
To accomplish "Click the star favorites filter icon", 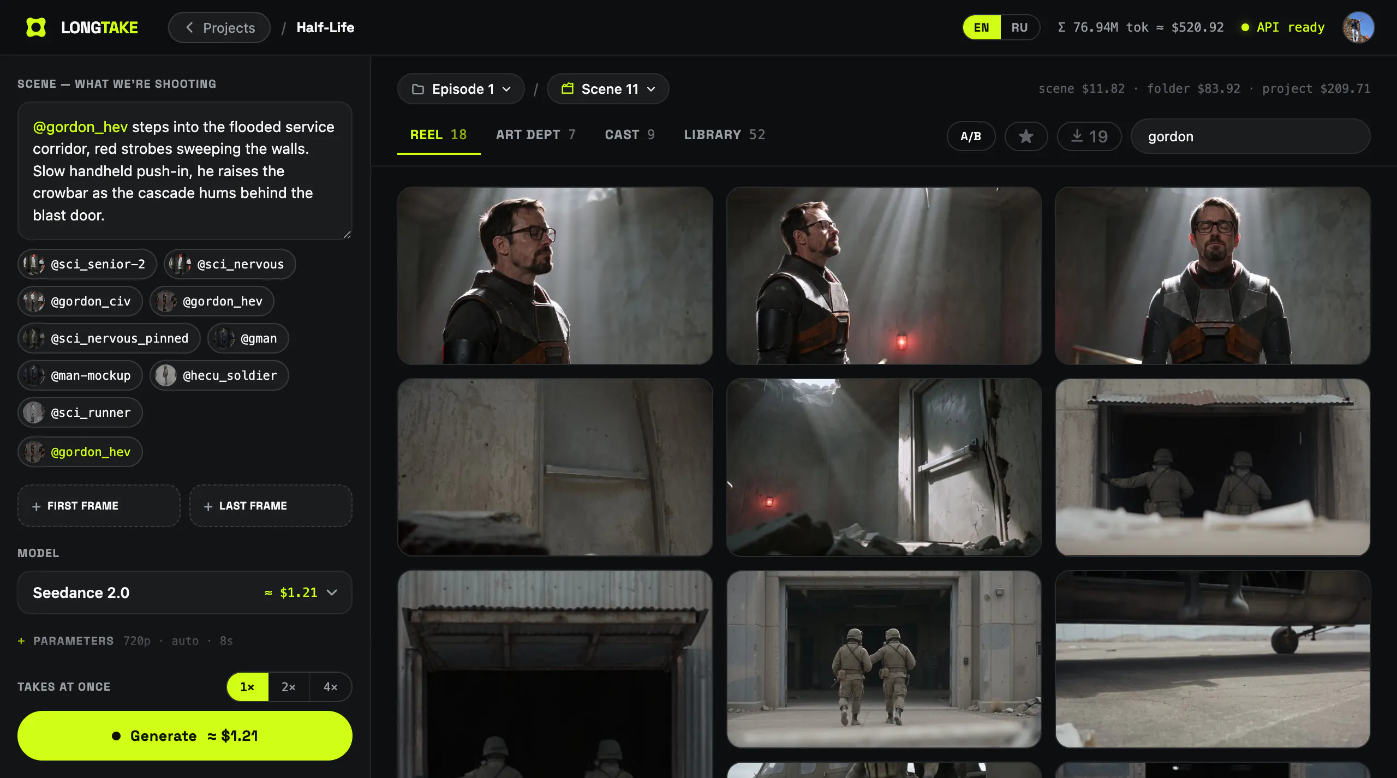I will [x=1026, y=136].
